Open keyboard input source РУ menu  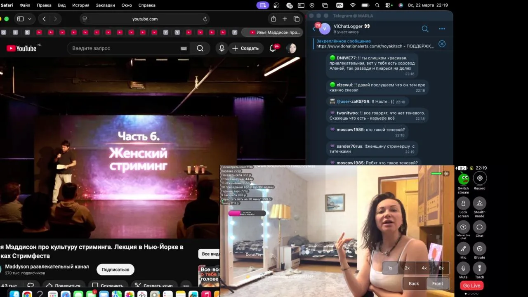click(x=340, y=5)
